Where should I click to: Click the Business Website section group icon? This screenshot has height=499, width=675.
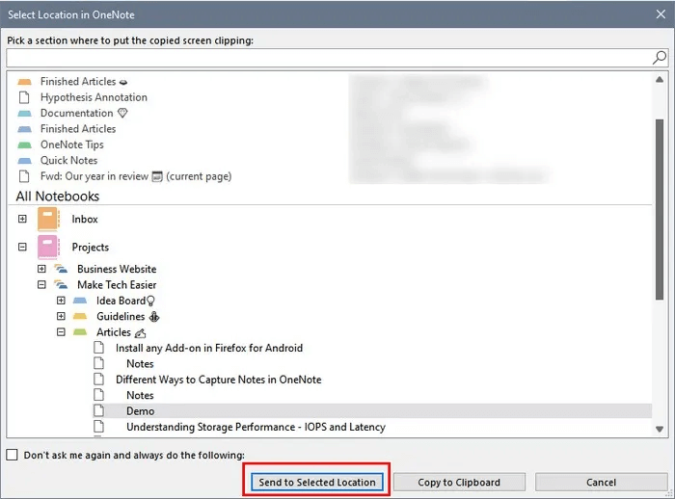click(61, 269)
